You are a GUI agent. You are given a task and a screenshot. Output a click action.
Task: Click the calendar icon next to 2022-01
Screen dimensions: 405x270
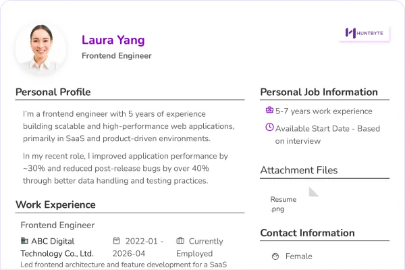click(x=117, y=240)
